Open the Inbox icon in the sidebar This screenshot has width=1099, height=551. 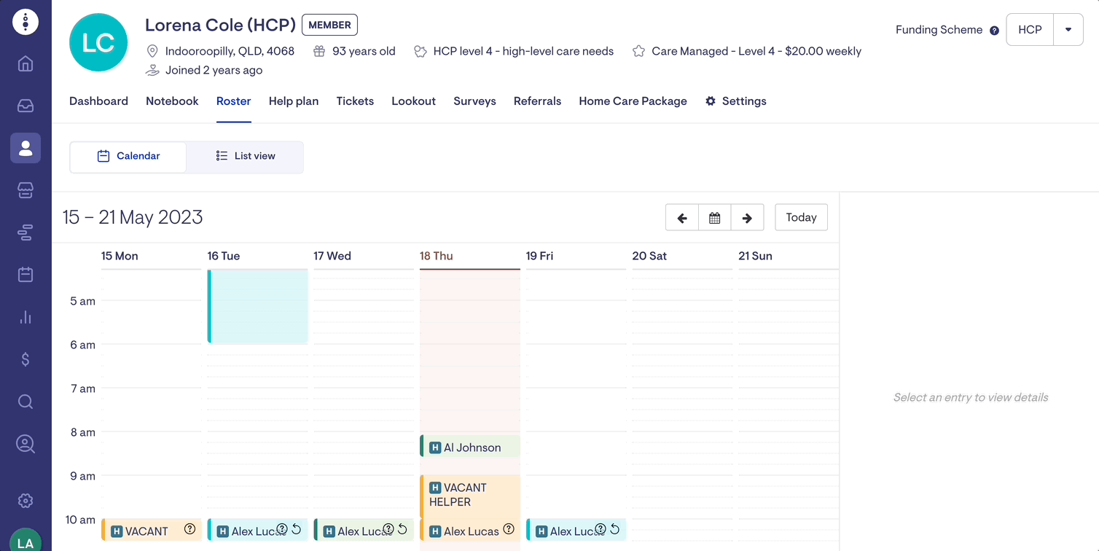point(26,106)
